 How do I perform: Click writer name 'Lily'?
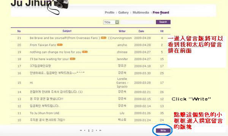point(122,113)
